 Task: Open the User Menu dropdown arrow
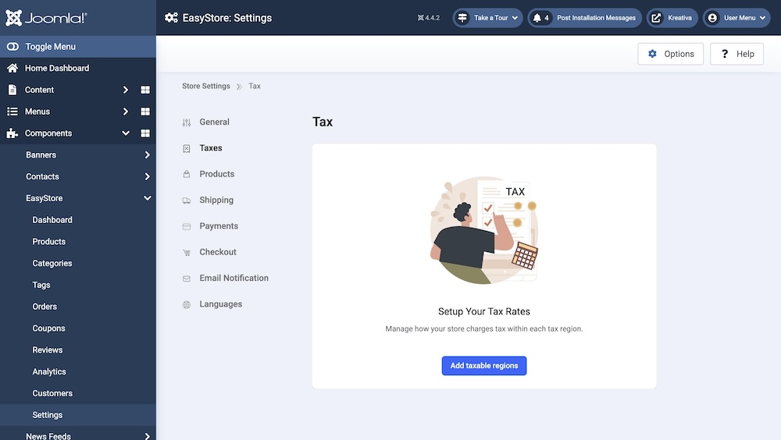click(762, 18)
